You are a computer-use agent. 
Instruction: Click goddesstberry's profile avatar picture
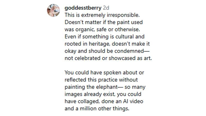[x=53, y=10]
